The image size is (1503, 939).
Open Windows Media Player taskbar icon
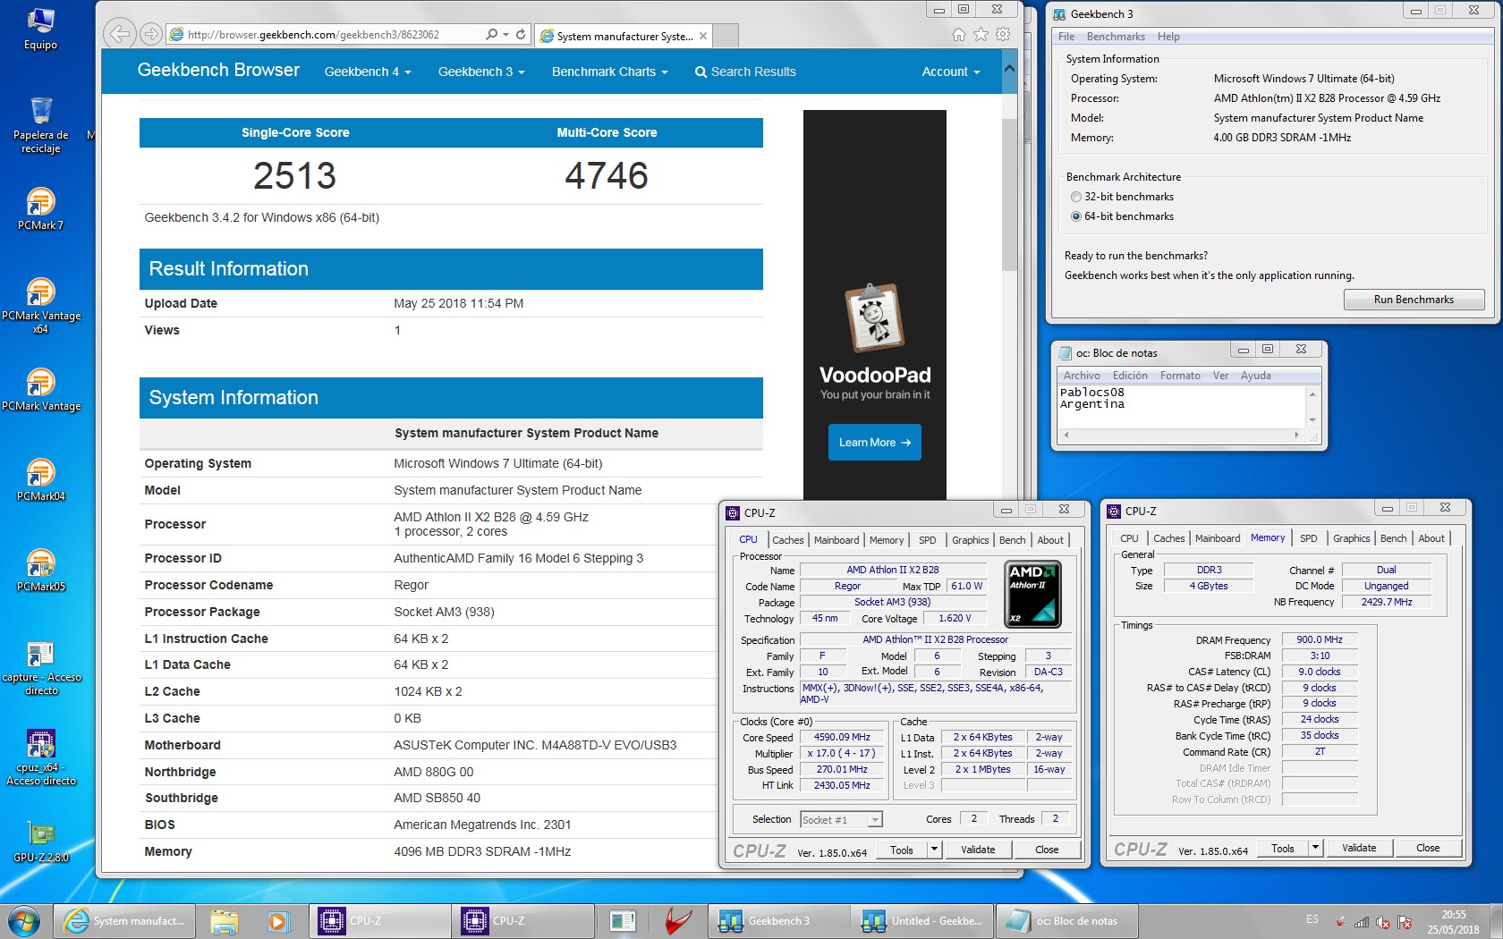277,920
